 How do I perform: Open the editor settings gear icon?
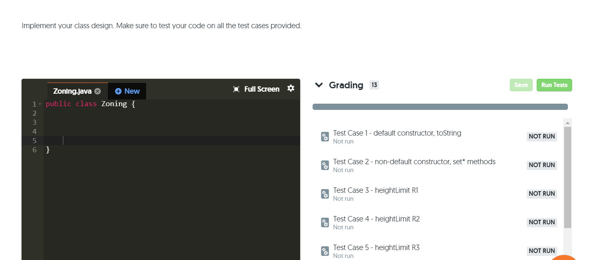[x=291, y=88]
